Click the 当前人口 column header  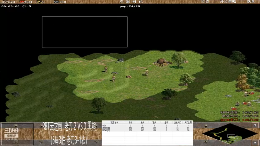pyautogui.click(x=177, y=123)
